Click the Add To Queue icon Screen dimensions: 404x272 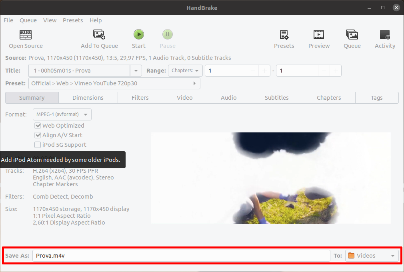tap(99, 34)
